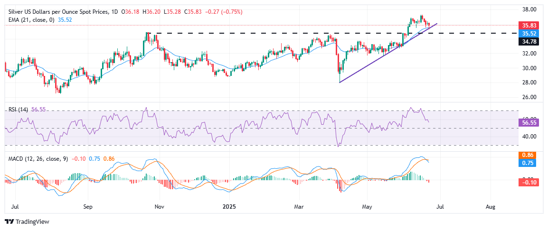Select the RSI (14) indicator label

[17, 109]
